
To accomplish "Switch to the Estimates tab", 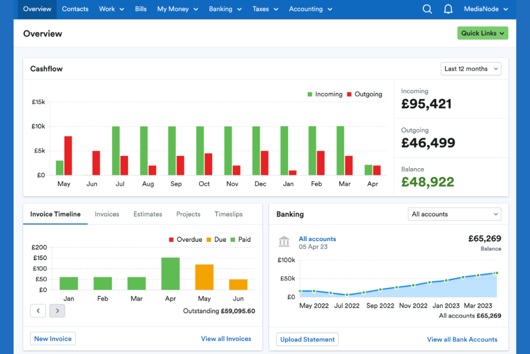I will (148, 214).
